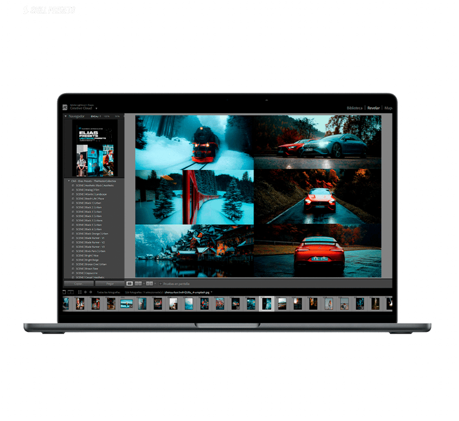The width and height of the screenshot is (459, 421).
Task: Click the second monitor display icon
Action: 71,292
